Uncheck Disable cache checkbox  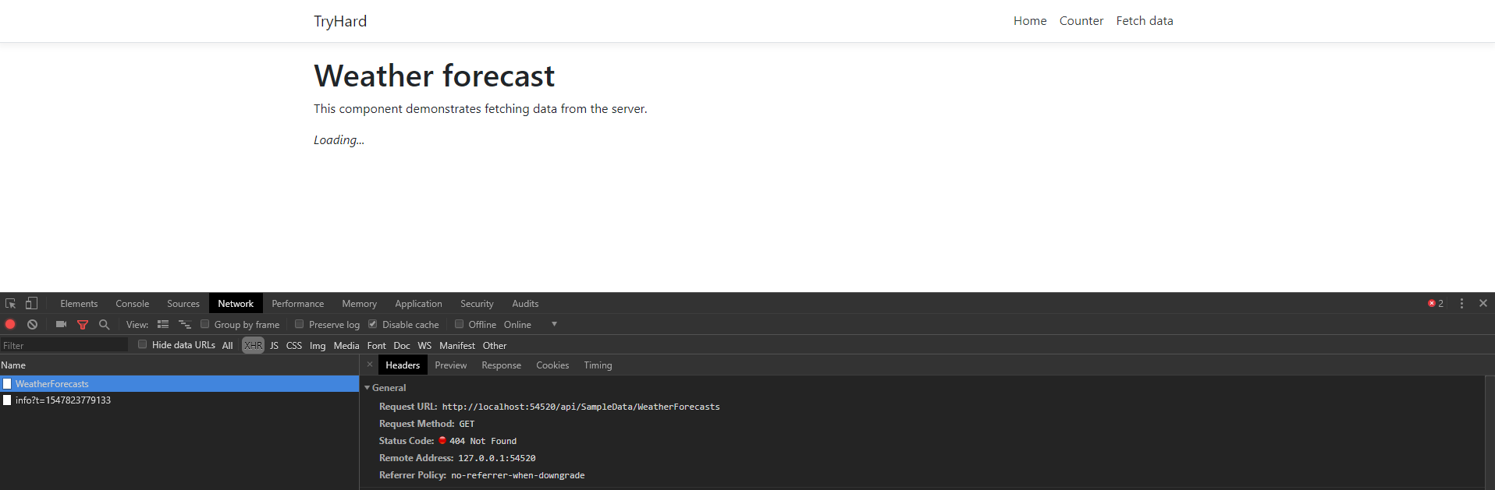point(373,324)
